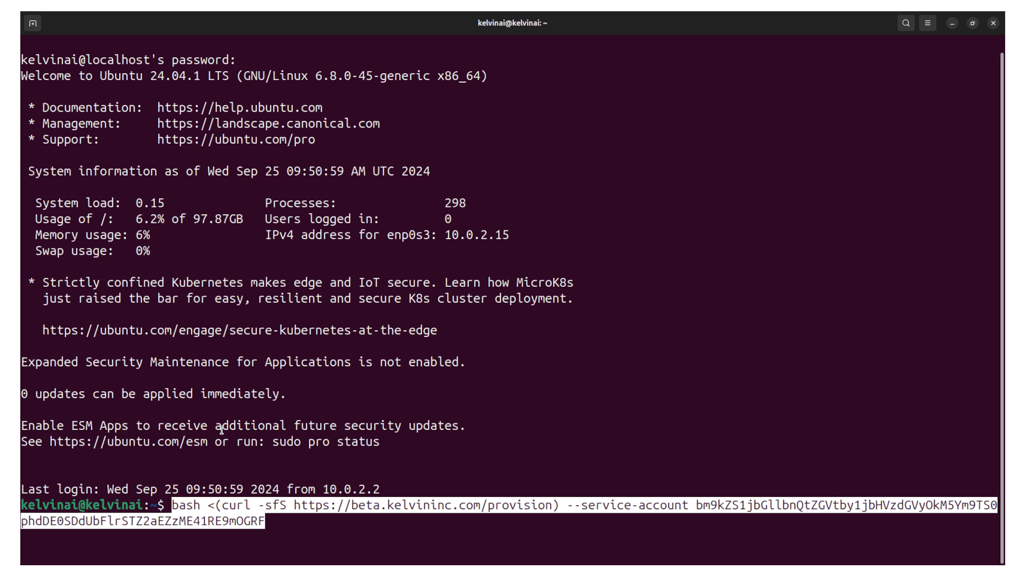This screenshot has height=577, width=1026.
Task: Minimize the terminal window
Action: coord(952,23)
